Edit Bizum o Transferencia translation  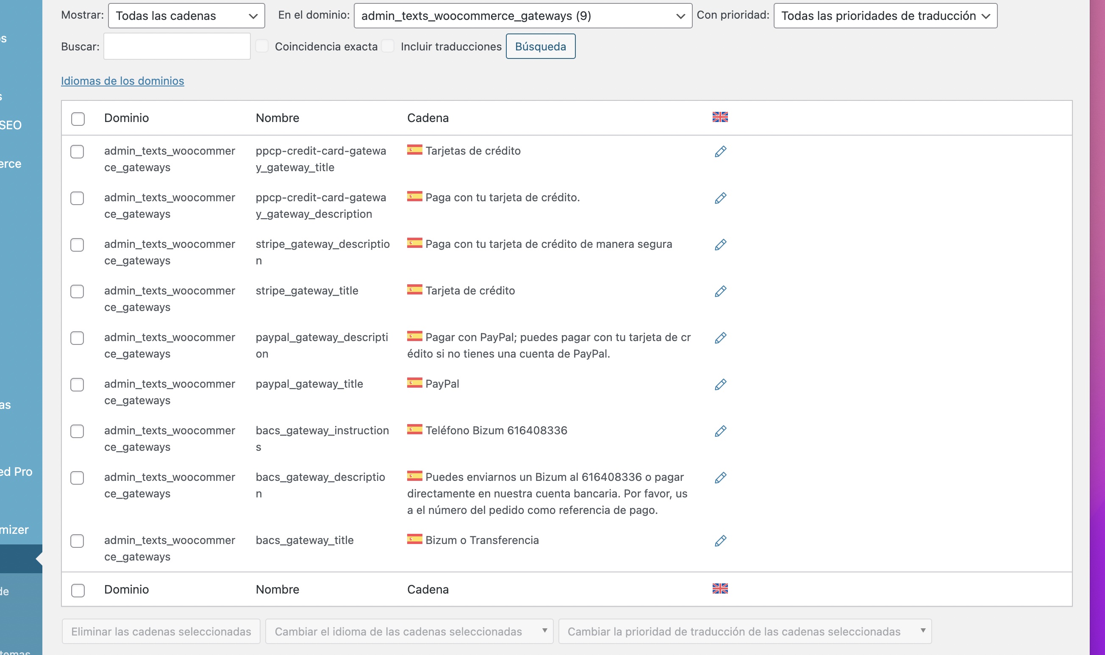pyautogui.click(x=720, y=541)
